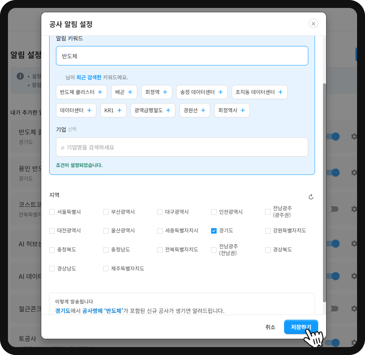Open settings gear for 코스트코 alert row

click(x=354, y=209)
